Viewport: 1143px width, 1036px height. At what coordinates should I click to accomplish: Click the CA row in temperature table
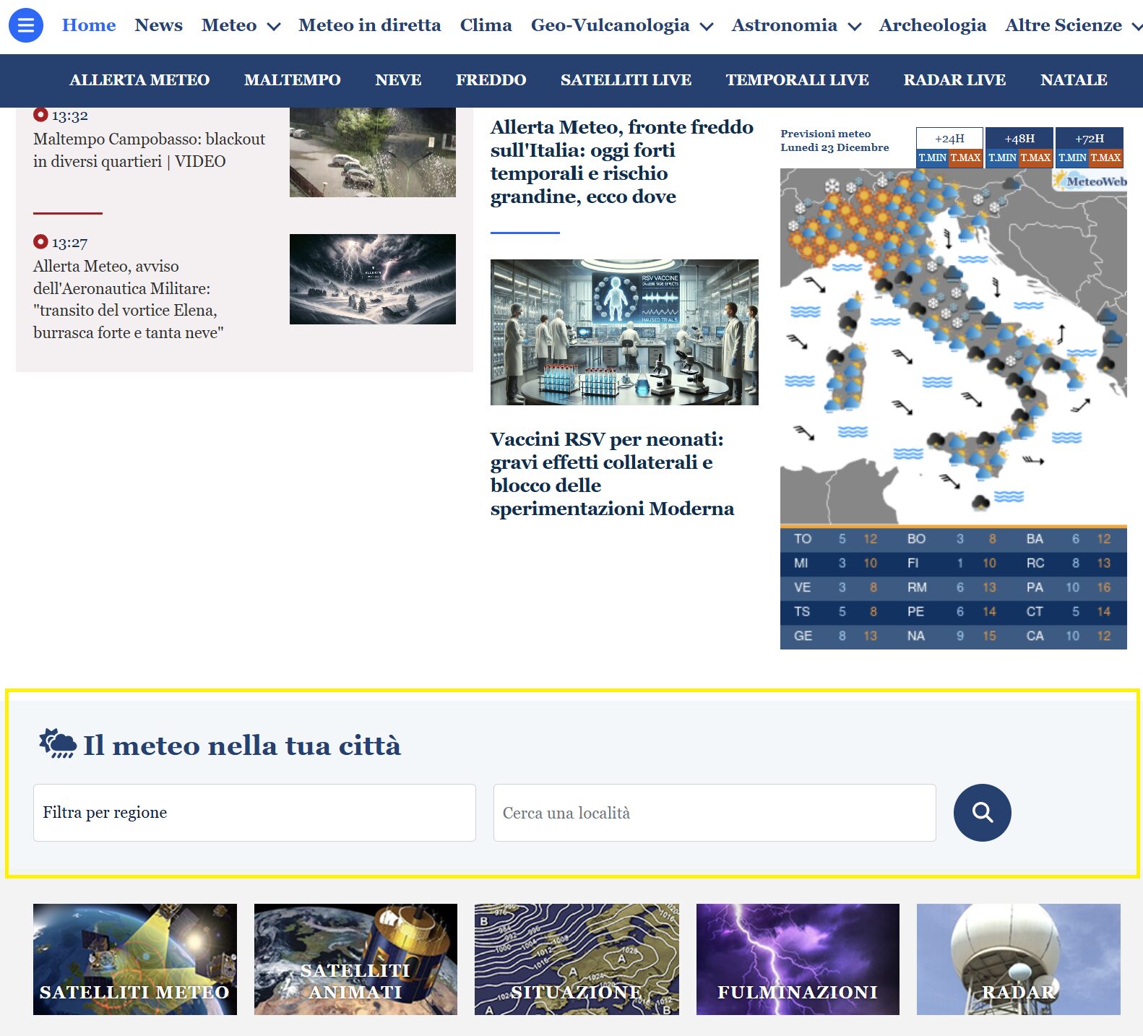(x=1069, y=636)
